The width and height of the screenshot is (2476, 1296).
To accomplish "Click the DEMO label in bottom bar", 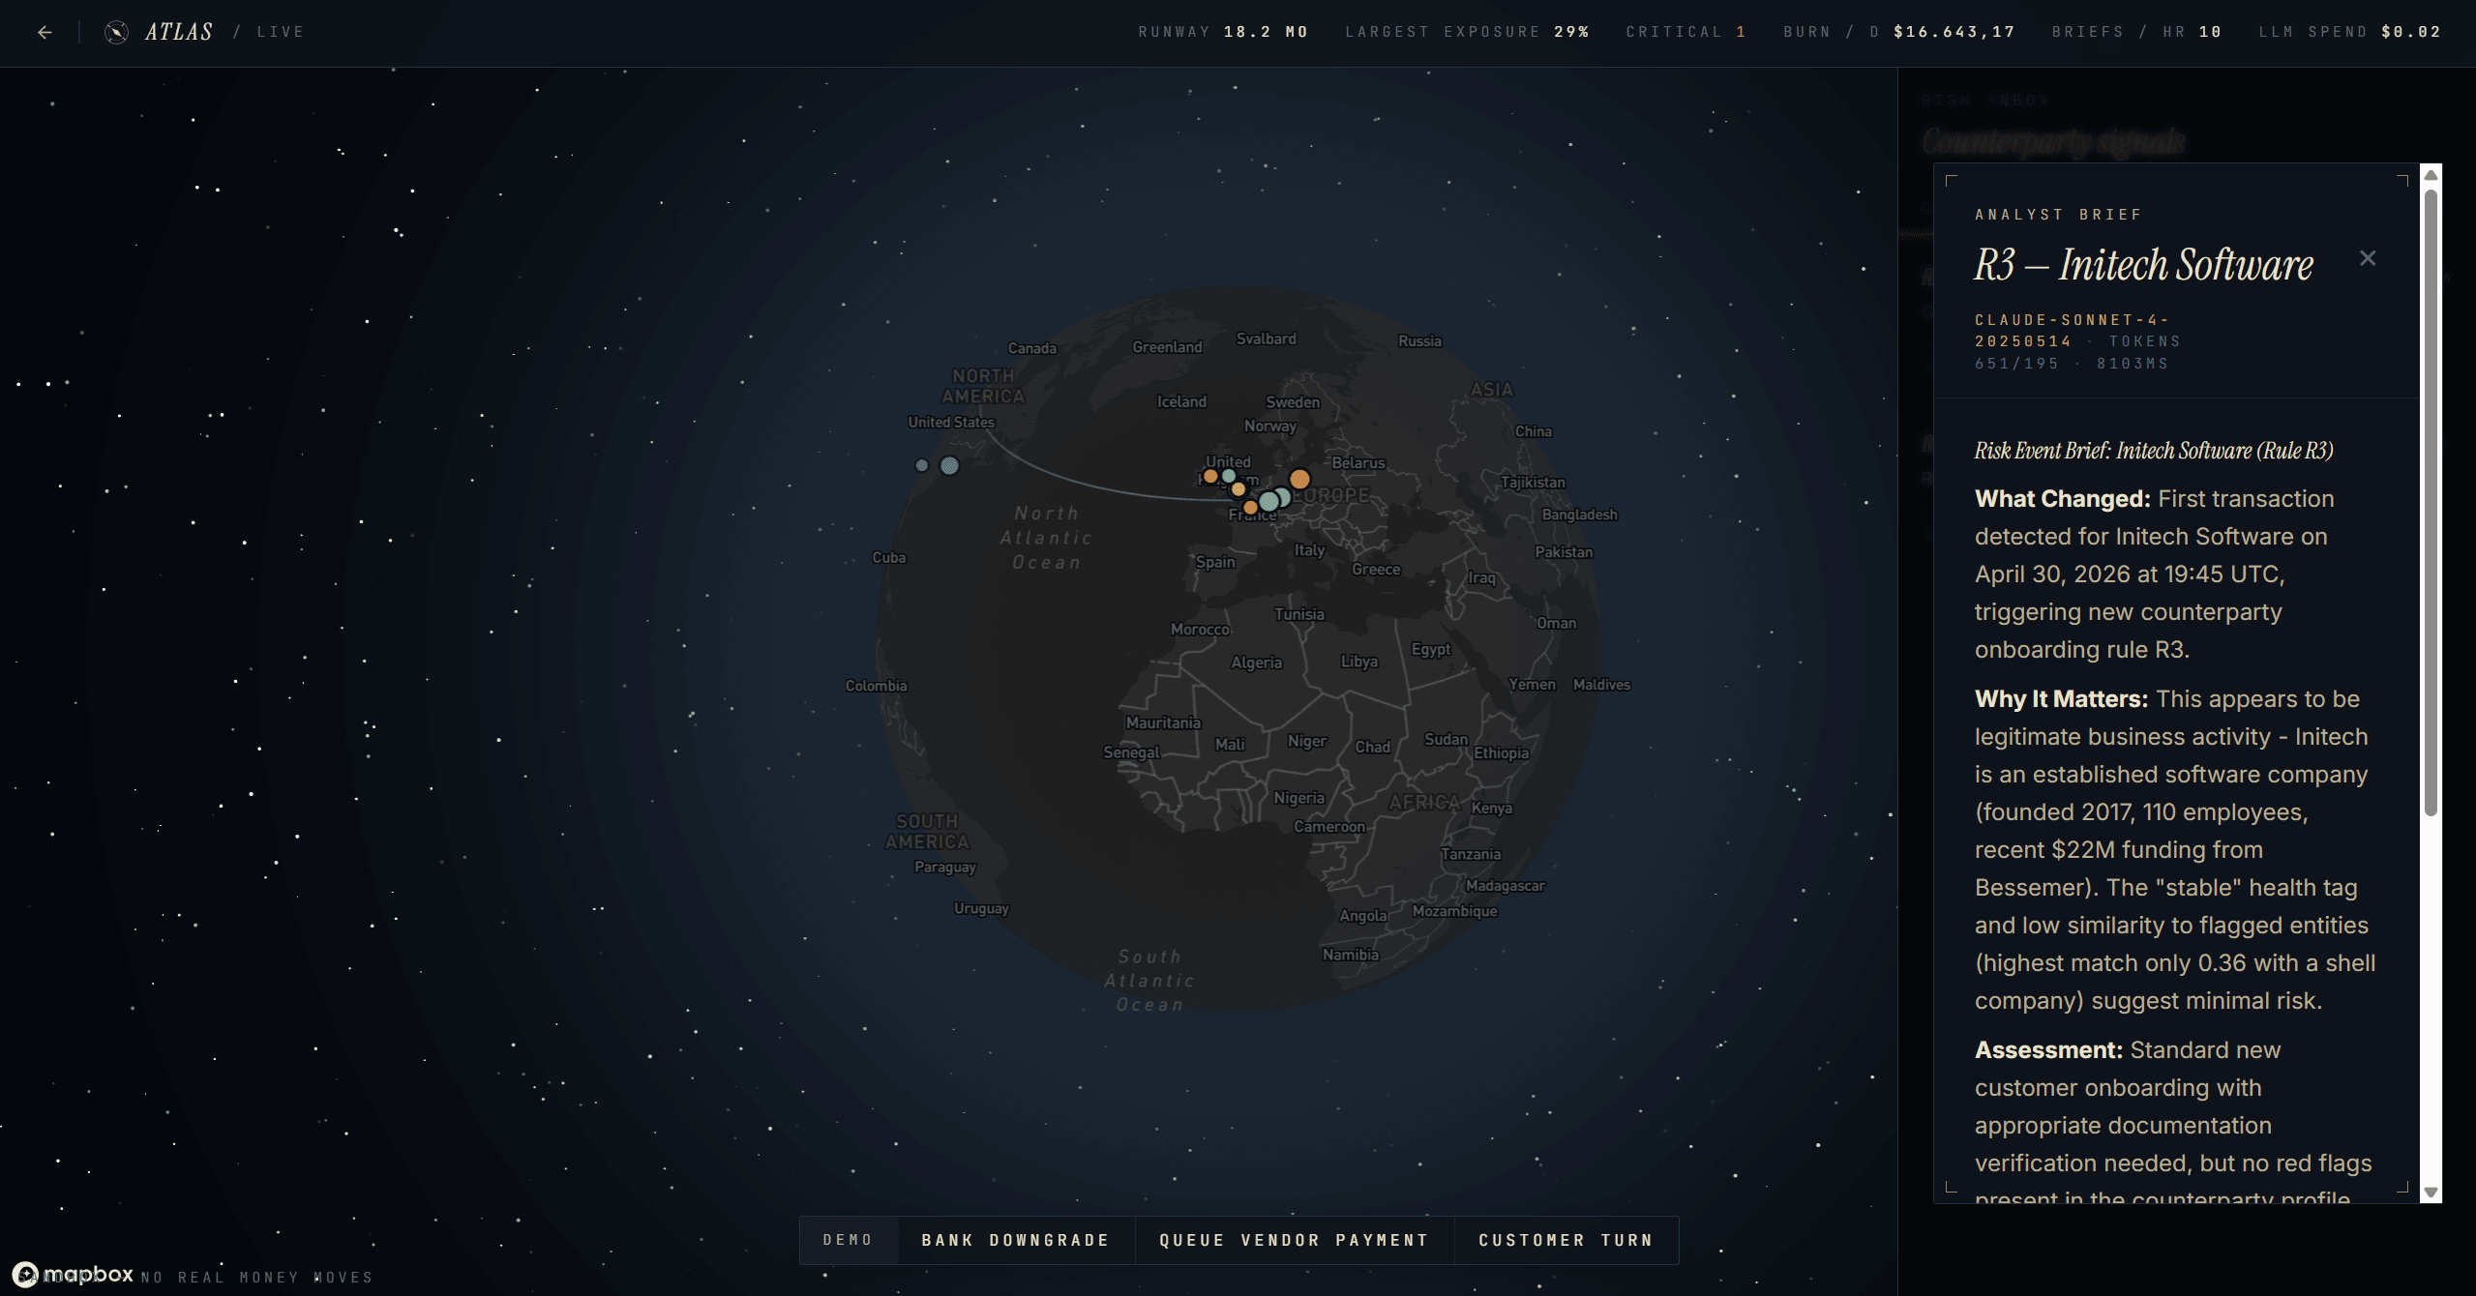I will click(x=848, y=1240).
